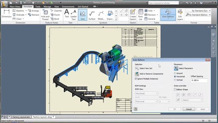
Task: Select the Vertical placement option
Action: point(175,80)
